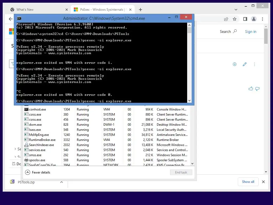Click the share page icon in Chrome

pyautogui.click(x=226, y=19)
